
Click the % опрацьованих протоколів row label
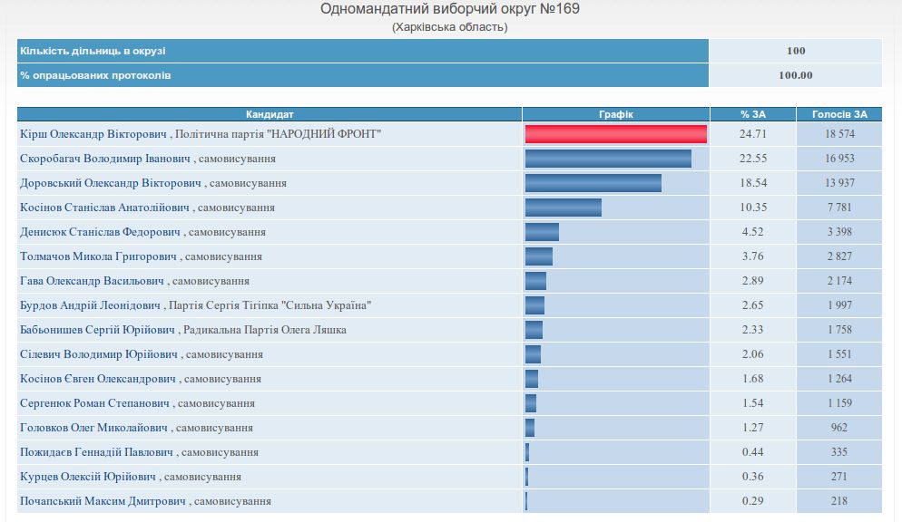(x=95, y=75)
